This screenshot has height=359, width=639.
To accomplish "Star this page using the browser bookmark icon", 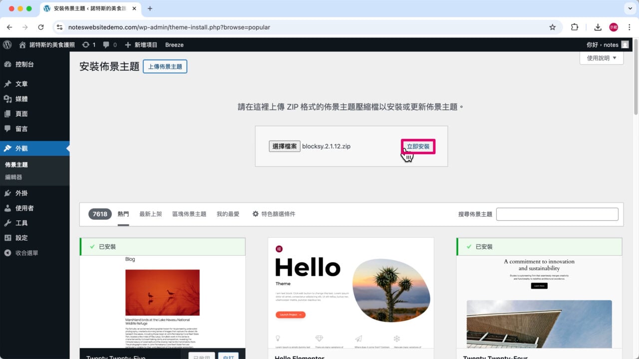I will [553, 27].
